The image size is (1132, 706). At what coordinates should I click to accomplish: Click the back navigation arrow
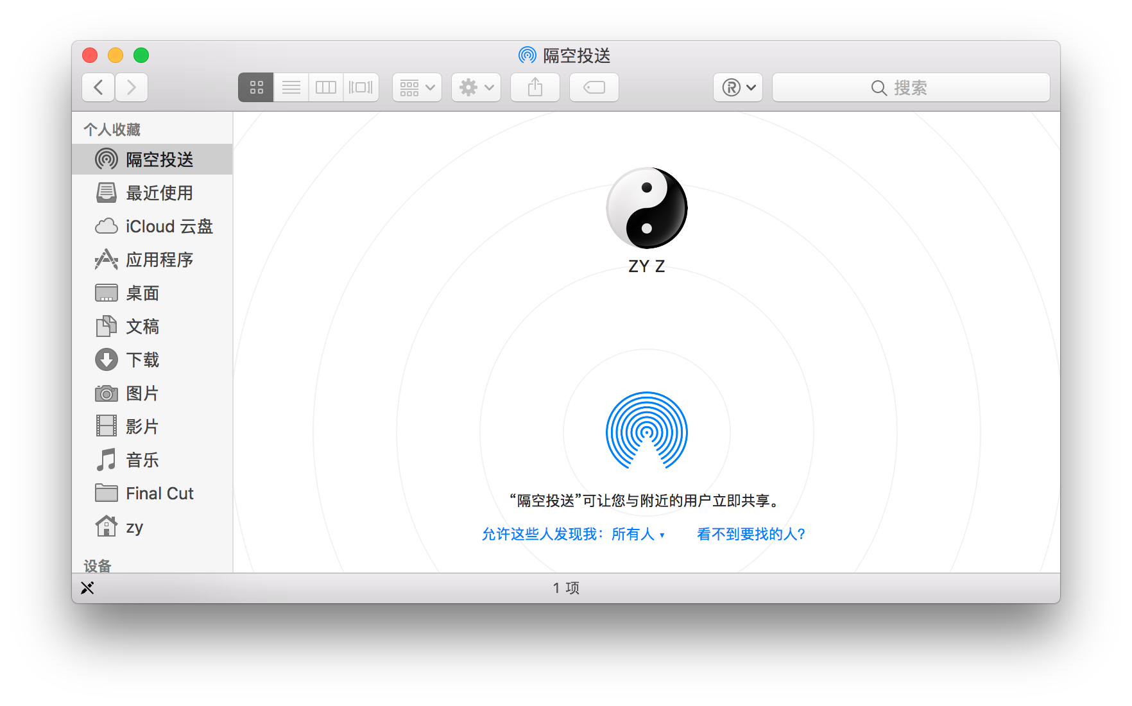pos(98,87)
